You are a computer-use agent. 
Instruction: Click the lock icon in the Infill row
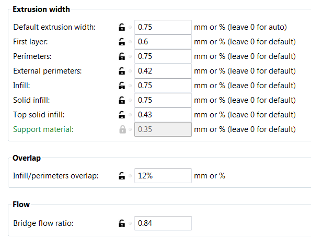point(122,86)
